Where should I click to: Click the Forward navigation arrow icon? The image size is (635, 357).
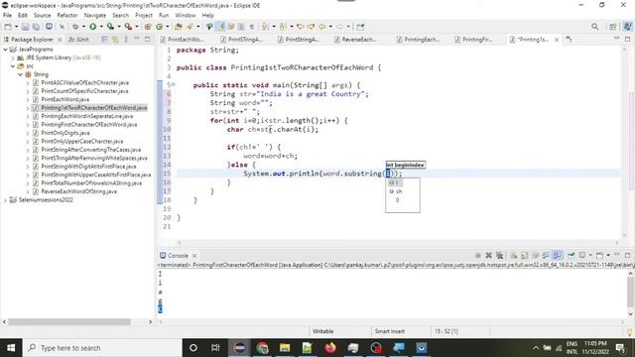[339, 27]
